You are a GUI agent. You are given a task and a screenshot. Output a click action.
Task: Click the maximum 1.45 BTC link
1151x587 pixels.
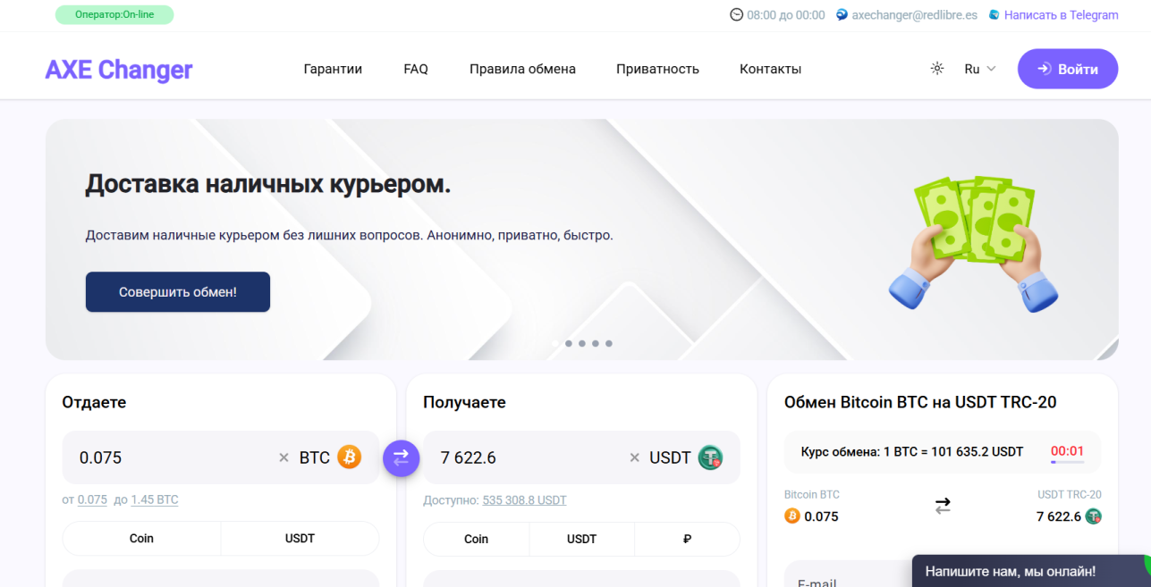coord(155,499)
